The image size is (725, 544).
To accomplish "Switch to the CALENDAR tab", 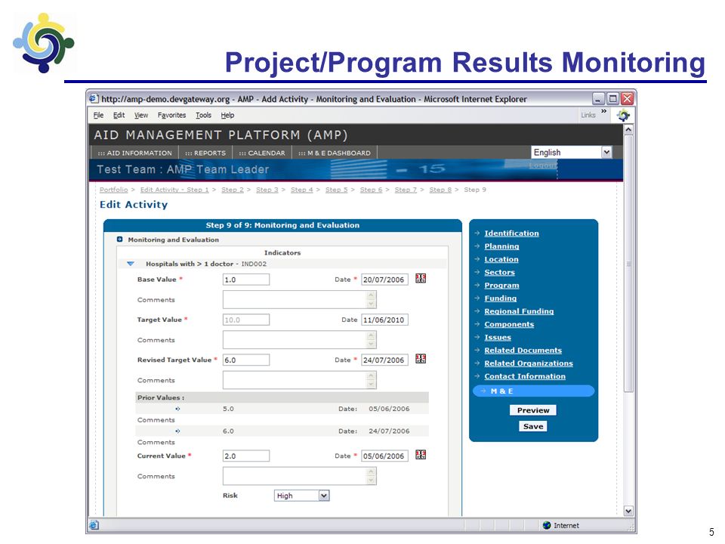I will click(x=262, y=153).
